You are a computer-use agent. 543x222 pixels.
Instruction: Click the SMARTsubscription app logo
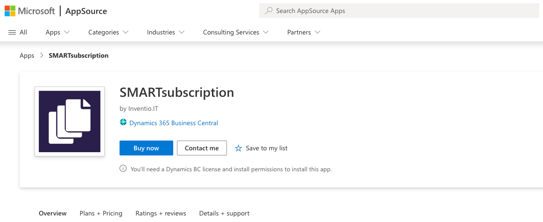point(70,121)
